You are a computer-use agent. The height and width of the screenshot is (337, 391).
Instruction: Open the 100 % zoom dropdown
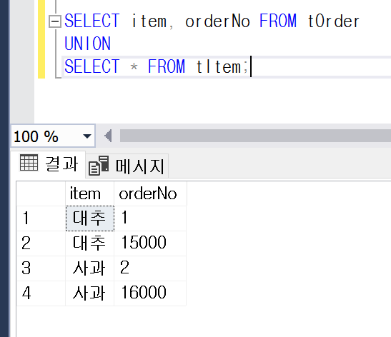(87, 136)
